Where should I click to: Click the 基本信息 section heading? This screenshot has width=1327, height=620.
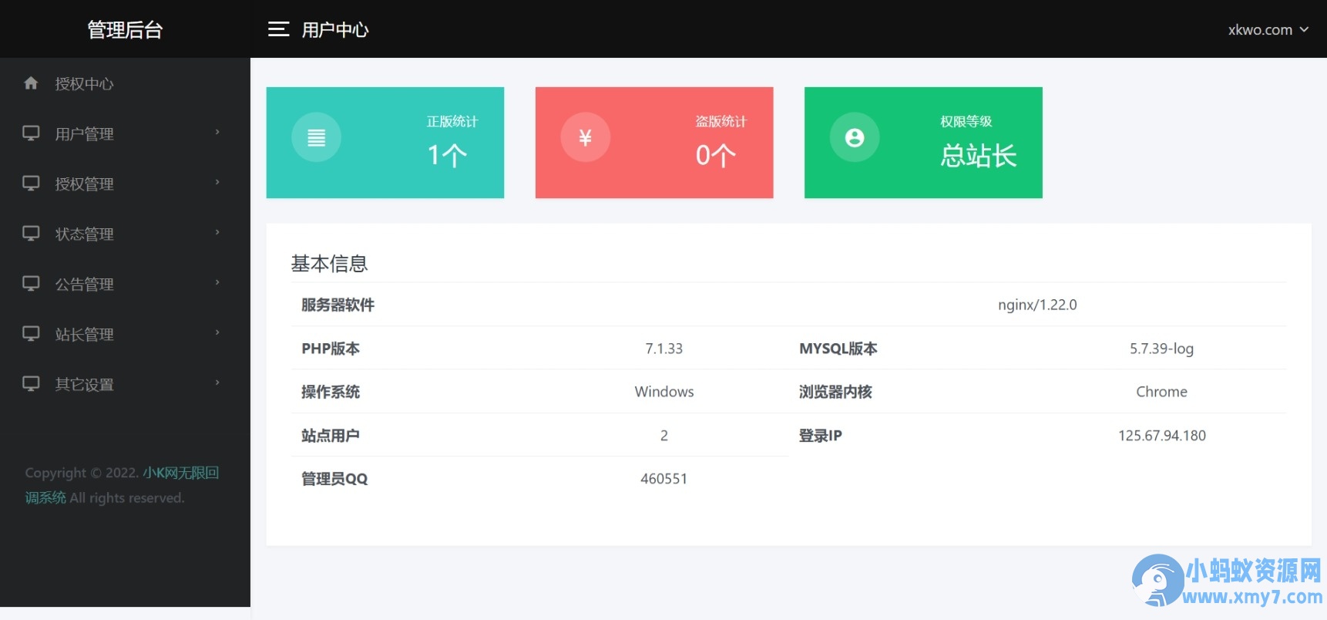pos(329,264)
